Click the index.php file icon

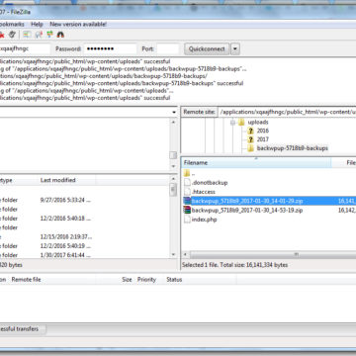click(x=187, y=220)
